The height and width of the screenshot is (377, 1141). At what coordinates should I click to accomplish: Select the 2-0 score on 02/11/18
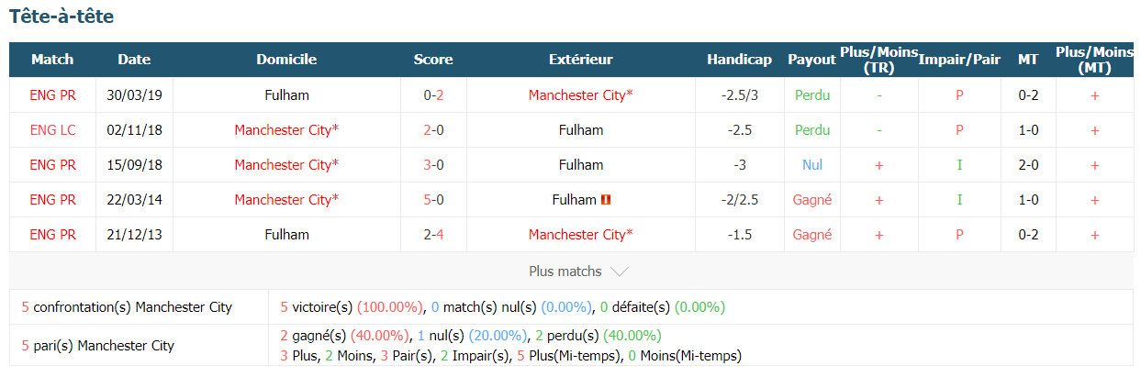click(433, 130)
